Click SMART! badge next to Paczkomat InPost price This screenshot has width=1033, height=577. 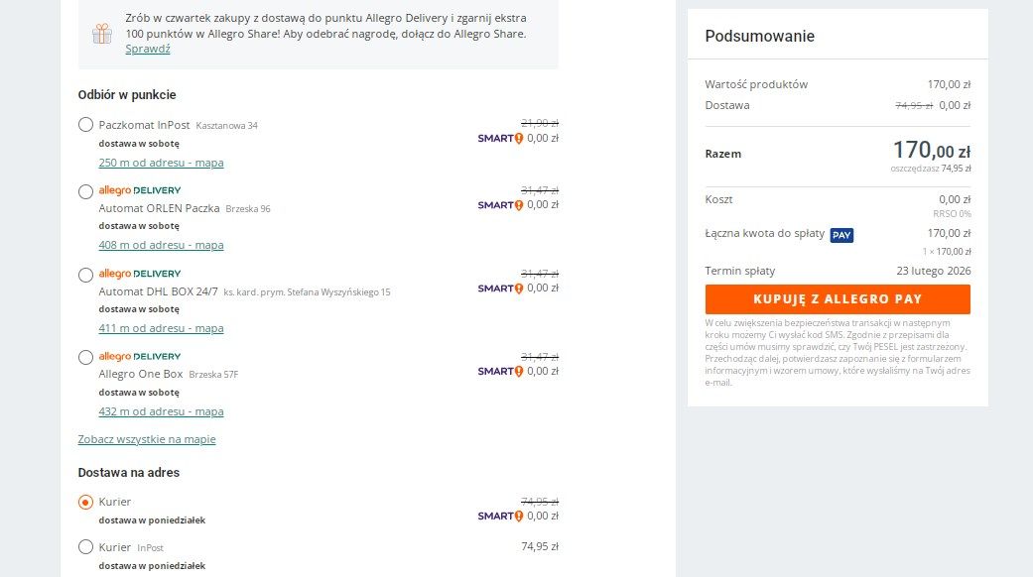click(x=500, y=138)
